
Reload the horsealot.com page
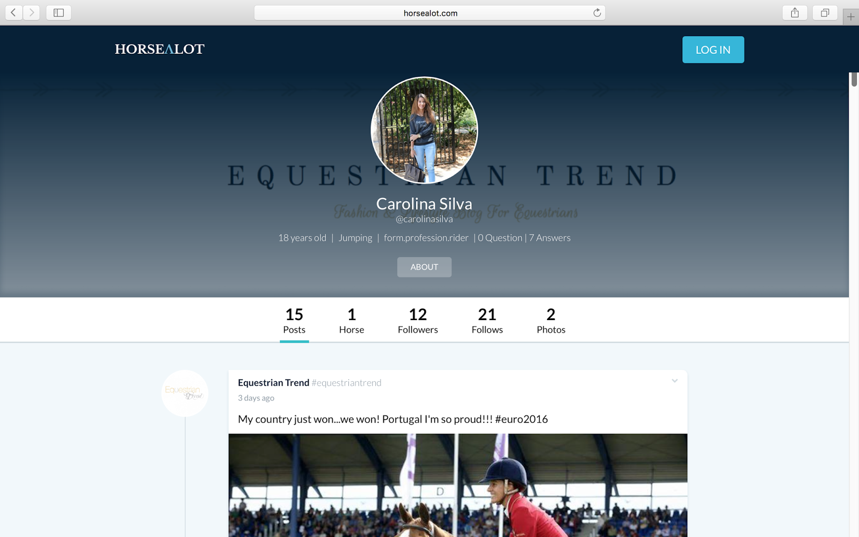(x=597, y=13)
